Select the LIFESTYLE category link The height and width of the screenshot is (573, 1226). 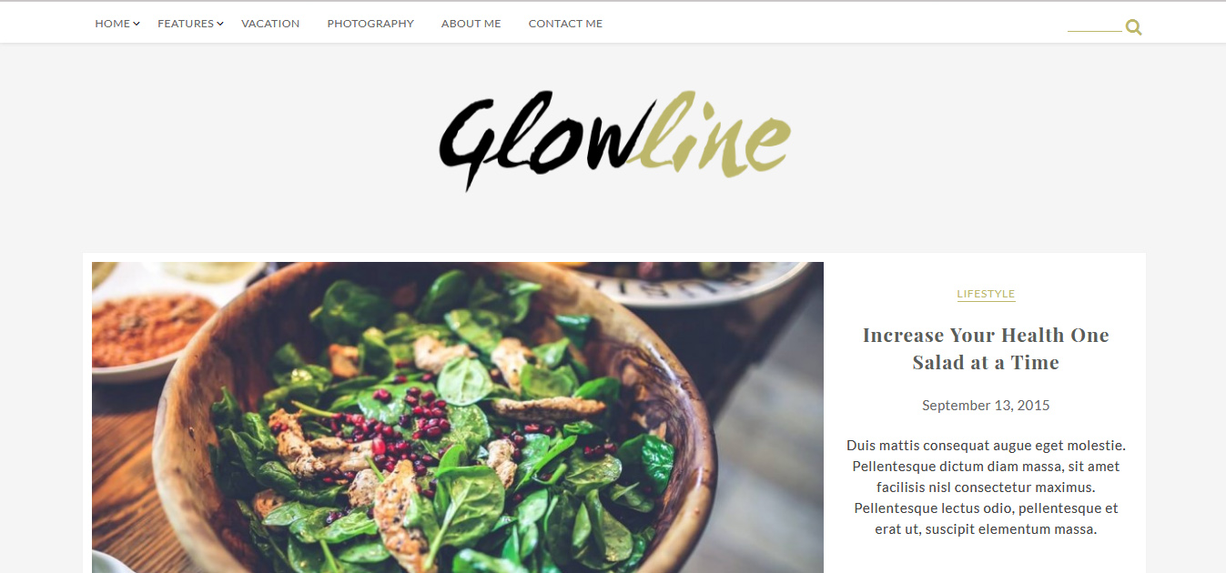pos(986,294)
